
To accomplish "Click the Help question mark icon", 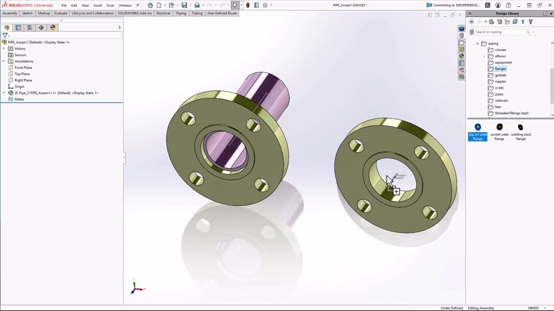I will pos(508,5).
